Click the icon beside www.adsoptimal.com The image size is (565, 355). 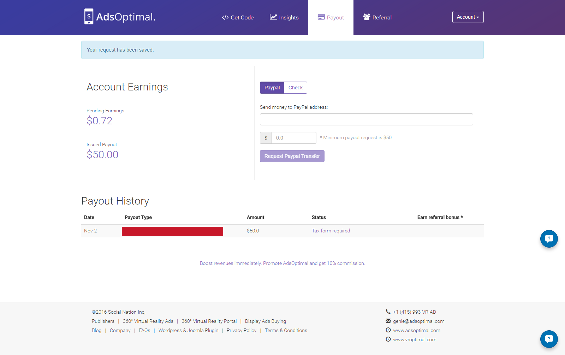(x=388, y=330)
